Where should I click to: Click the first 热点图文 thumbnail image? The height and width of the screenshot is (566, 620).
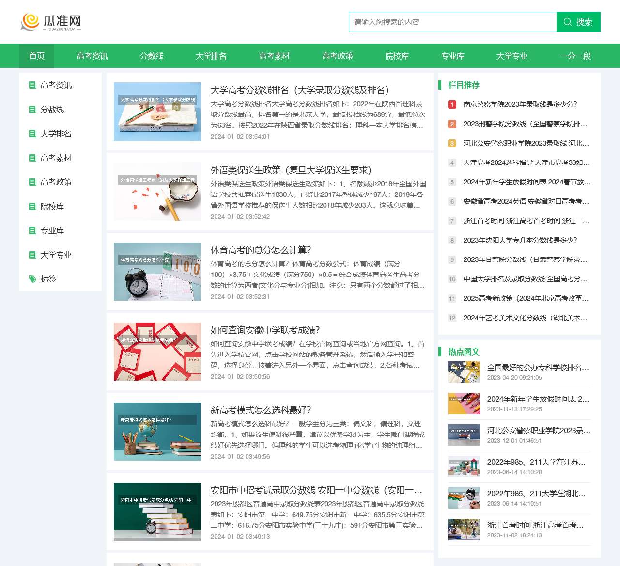tap(464, 372)
